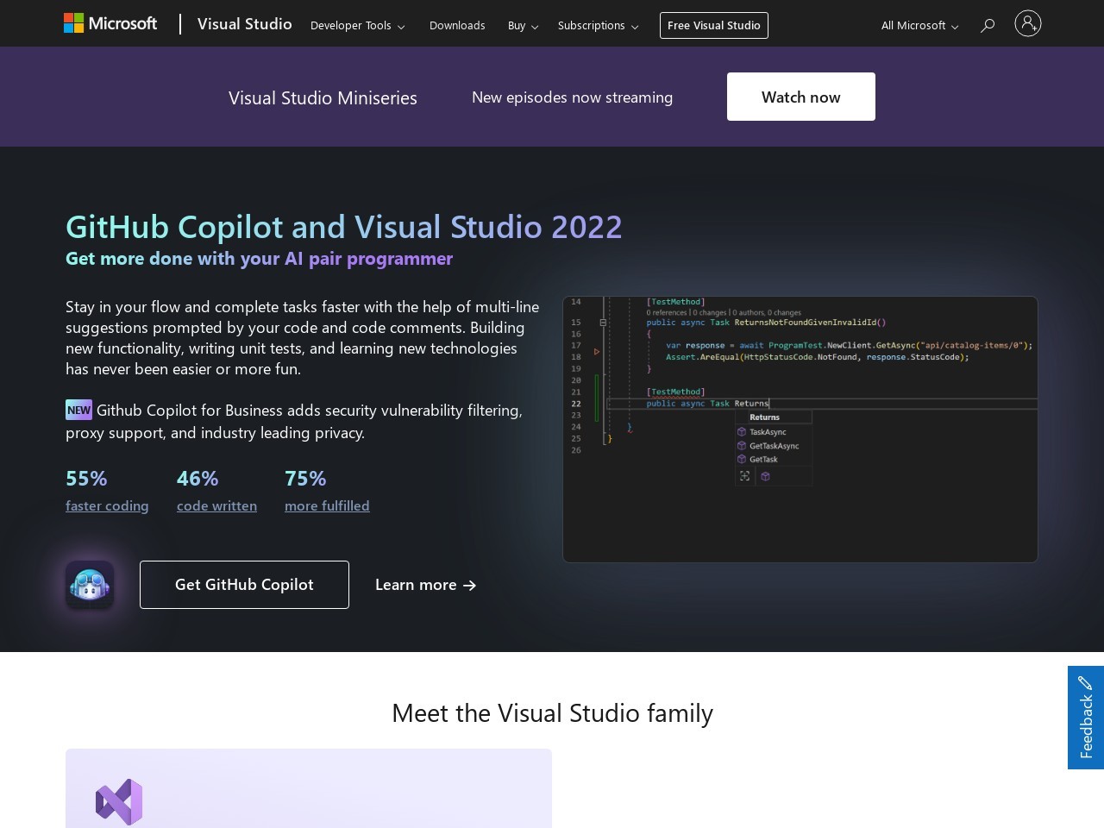Open the All Microsoft dropdown
This screenshot has height=828, width=1104.
pos(918,26)
